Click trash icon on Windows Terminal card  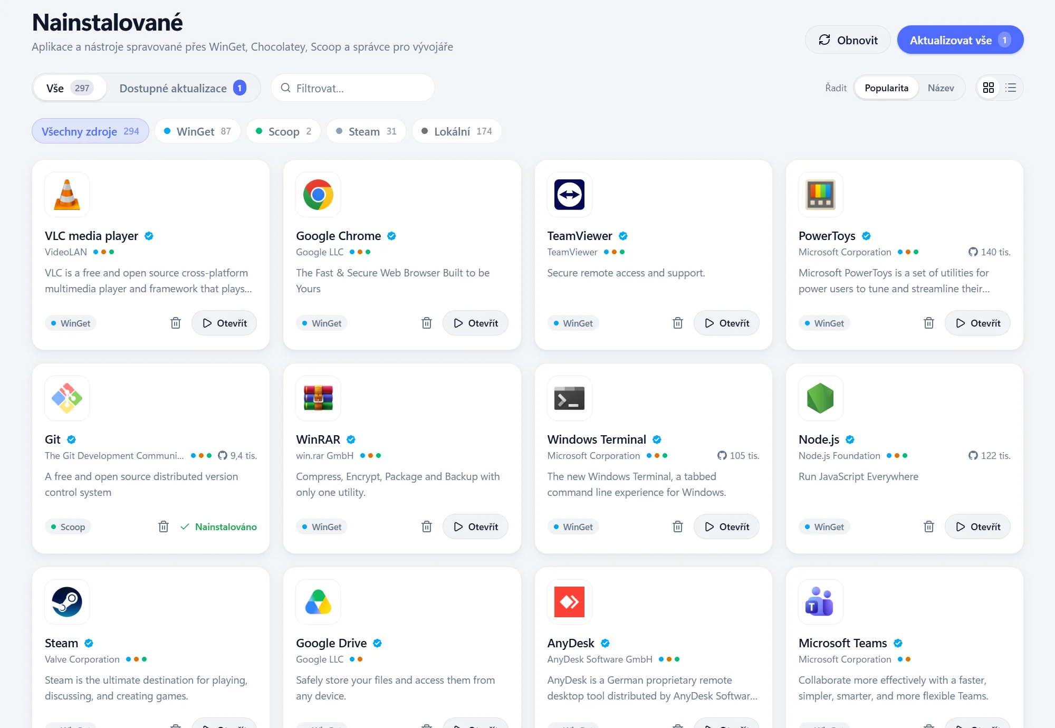point(678,526)
